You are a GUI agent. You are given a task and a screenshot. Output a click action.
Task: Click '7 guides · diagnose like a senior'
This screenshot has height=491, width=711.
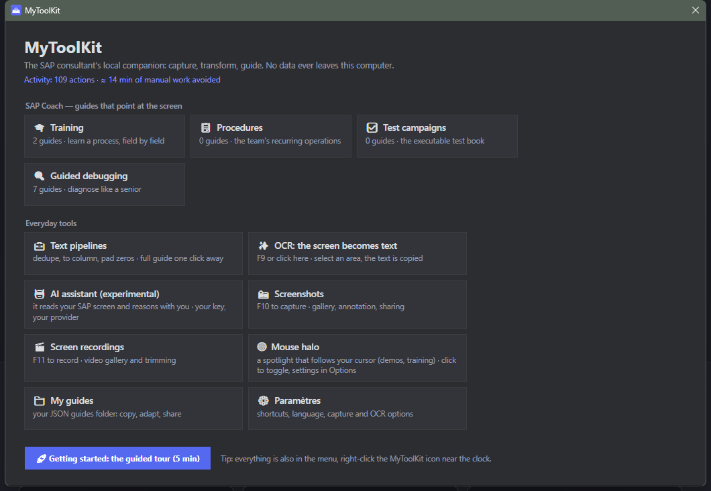coord(87,190)
